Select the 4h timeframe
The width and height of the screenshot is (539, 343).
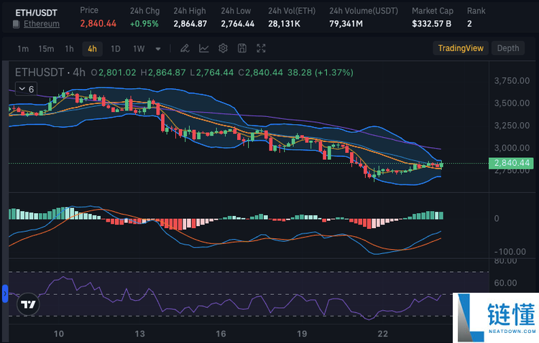point(91,49)
